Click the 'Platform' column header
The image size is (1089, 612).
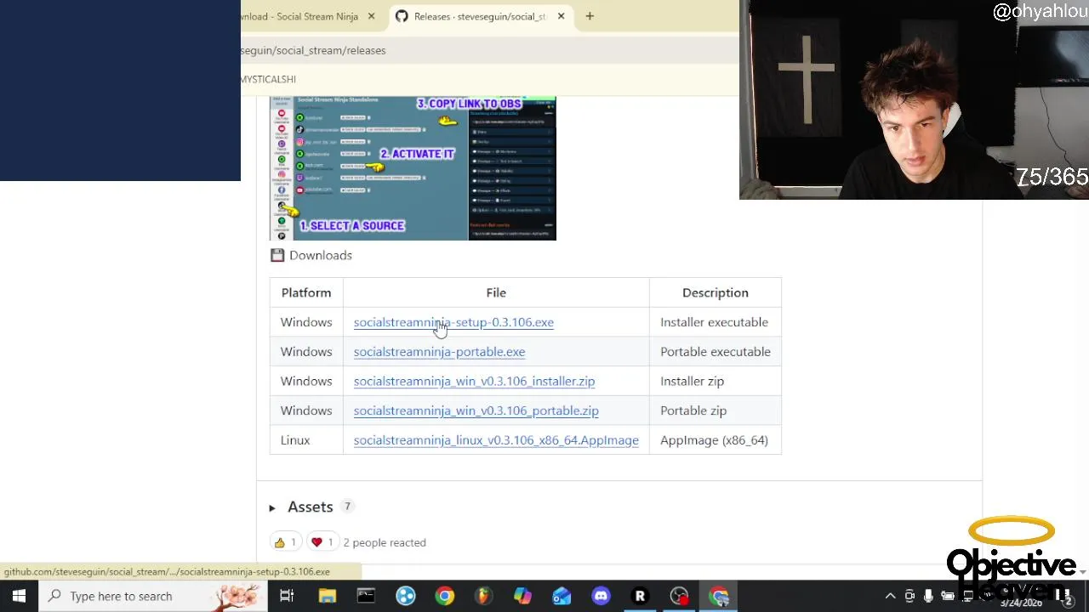tap(306, 292)
